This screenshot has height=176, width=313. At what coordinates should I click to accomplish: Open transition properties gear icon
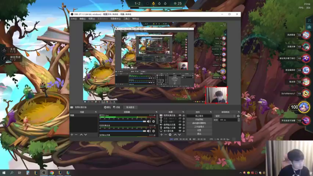point(238,116)
